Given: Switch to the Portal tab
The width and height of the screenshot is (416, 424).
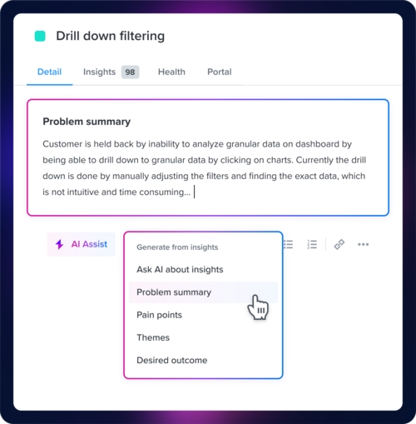Looking at the screenshot, I should 220,72.
